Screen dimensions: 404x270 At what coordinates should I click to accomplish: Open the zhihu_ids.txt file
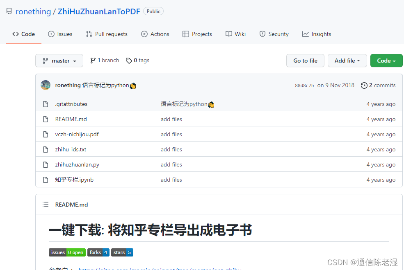pos(71,149)
